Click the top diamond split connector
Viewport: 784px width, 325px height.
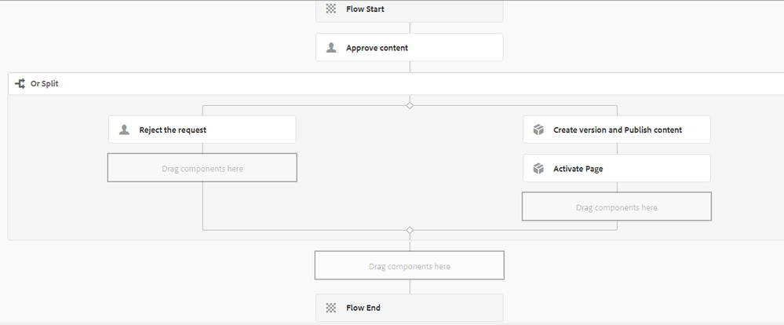click(410, 105)
